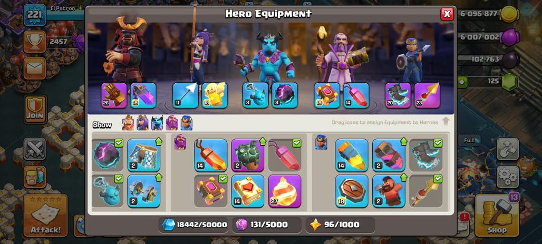Image resolution: width=542 pixels, height=244 pixels.
Task: Select the Hog Rider Puppet equipment
Action: coord(389,191)
